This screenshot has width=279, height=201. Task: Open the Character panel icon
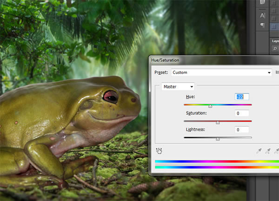coord(262,16)
